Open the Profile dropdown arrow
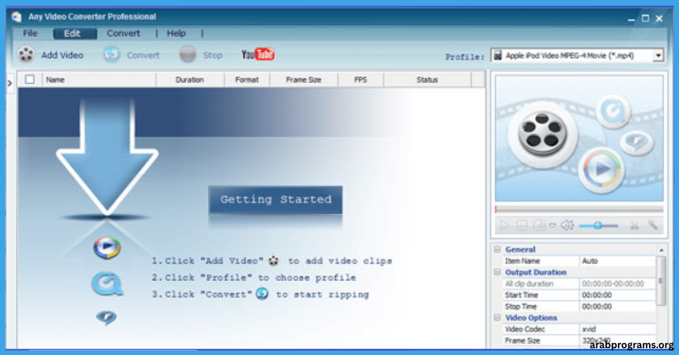The image size is (679, 355). point(658,55)
